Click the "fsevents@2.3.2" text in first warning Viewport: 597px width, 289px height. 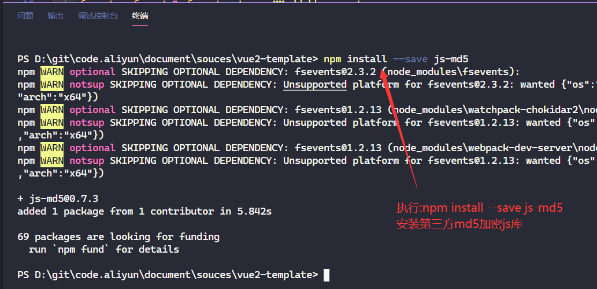point(335,72)
